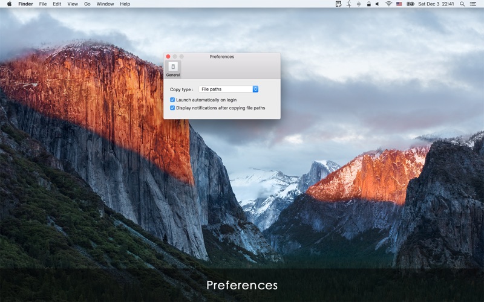The height and width of the screenshot is (302, 484).
Task: Select the General preferences tab
Action: [173, 69]
